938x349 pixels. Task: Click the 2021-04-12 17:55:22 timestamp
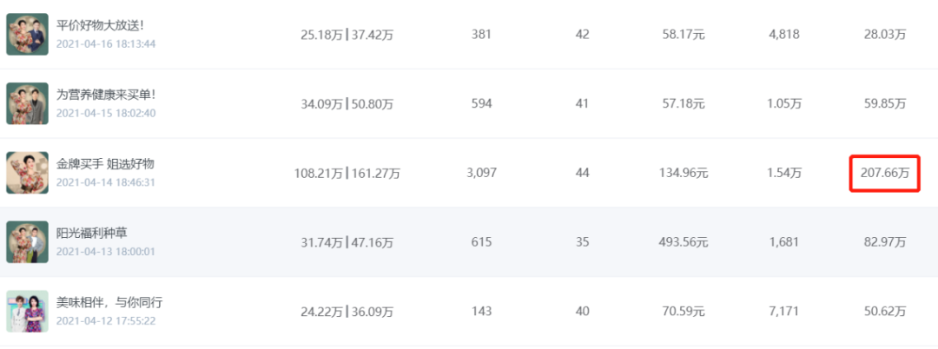pos(106,320)
